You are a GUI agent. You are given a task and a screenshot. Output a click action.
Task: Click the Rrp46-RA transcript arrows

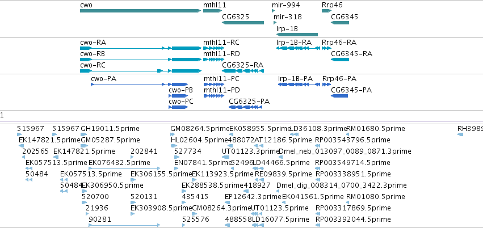[x=326, y=48]
